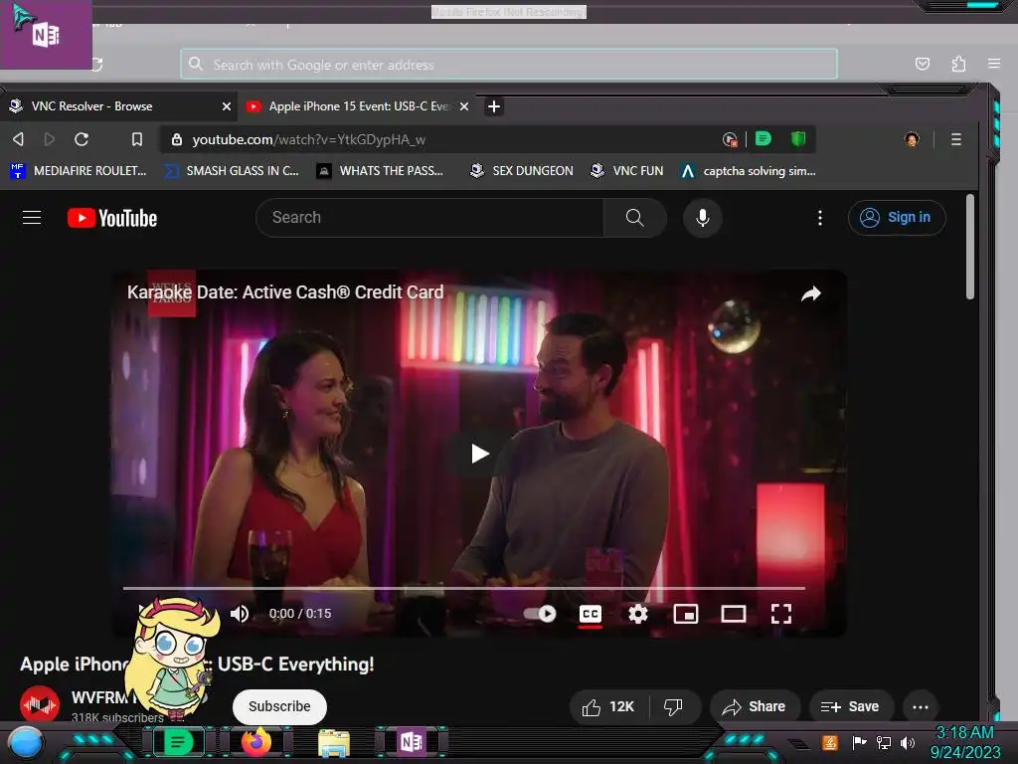The height and width of the screenshot is (764, 1018).
Task: Bookmark this page
Action: [x=137, y=139]
